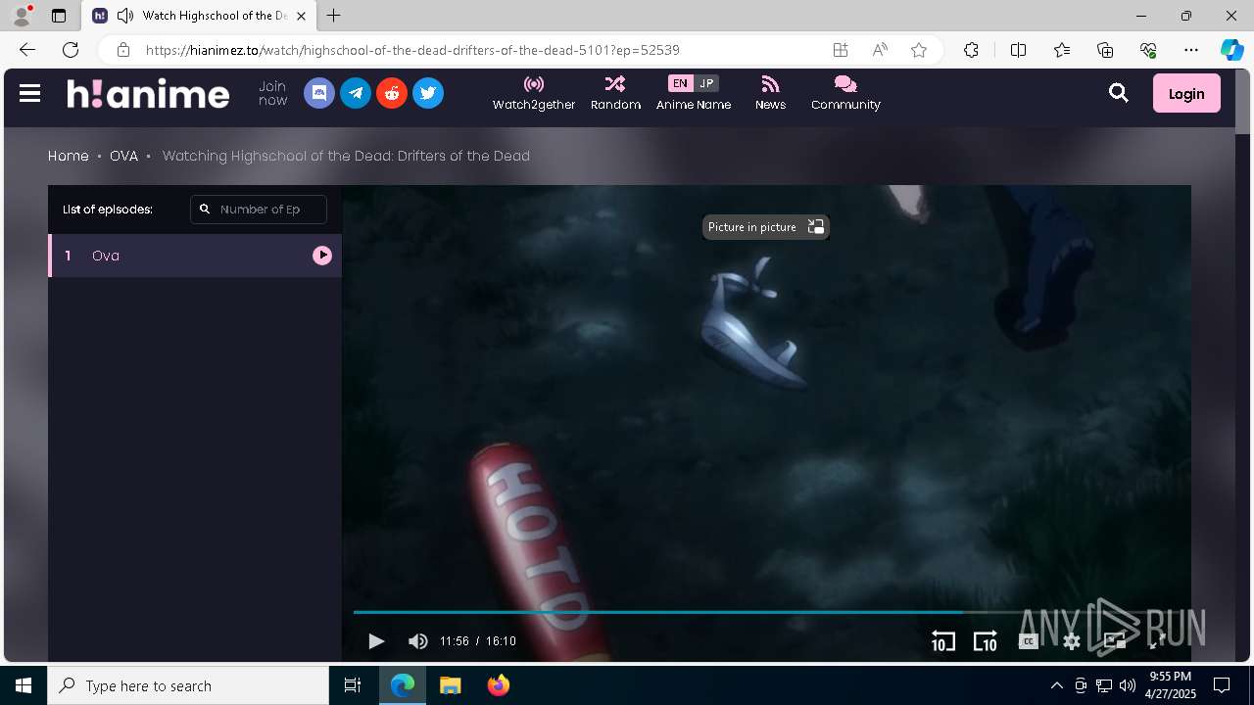Click Picture in picture overlay button

pyautogui.click(x=766, y=227)
